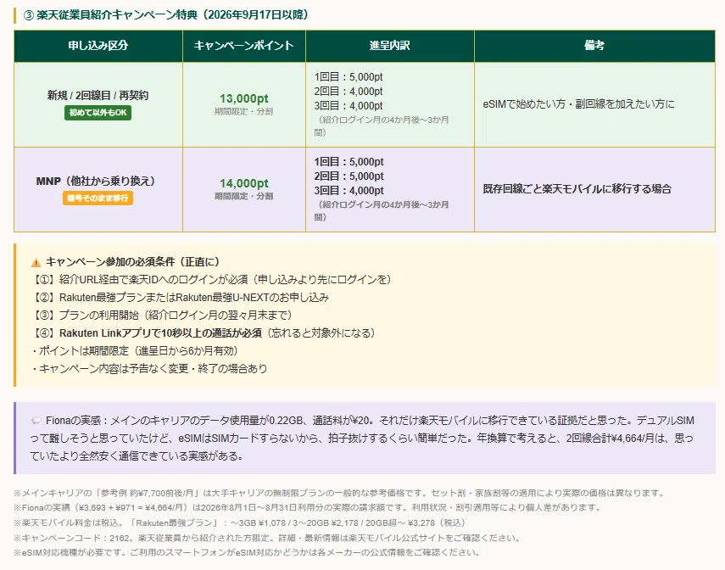This screenshot has width=725, height=570.
Task: Click the Fionaの実感 testimonial paragraph
Action: click(x=362, y=439)
